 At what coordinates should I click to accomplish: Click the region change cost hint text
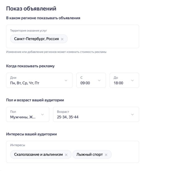[x=56, y=52]
